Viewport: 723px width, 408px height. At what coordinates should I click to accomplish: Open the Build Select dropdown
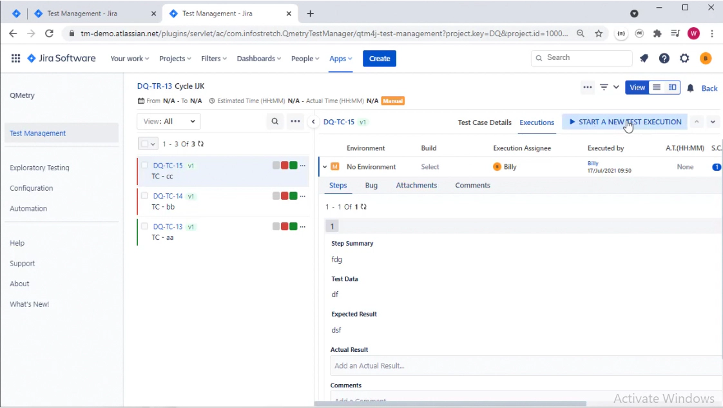click(x=430, y=167)
